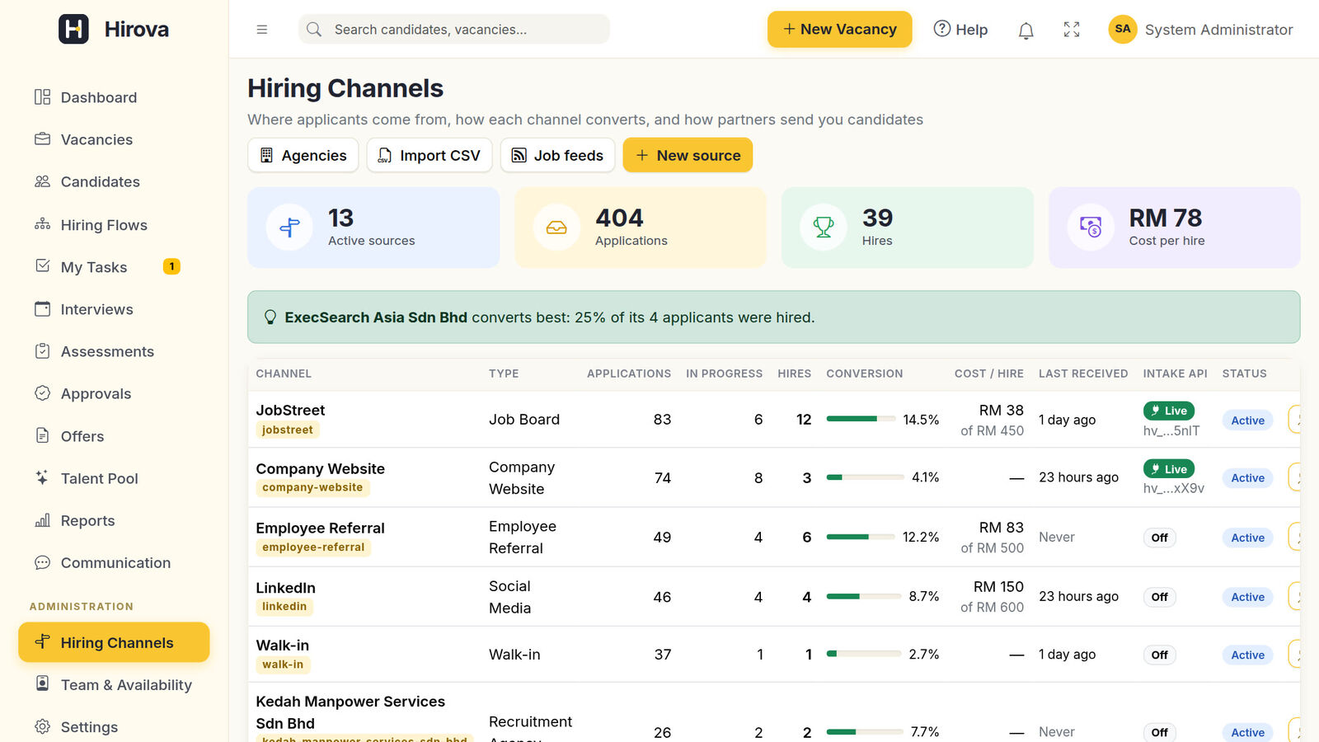Create a New Vacancy
Image resolution: width=1319 pixels, height=742 pixels.
click(x=839, y=29)
